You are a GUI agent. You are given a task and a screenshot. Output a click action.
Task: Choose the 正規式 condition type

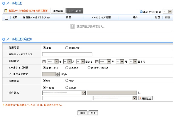coord(67,87)
